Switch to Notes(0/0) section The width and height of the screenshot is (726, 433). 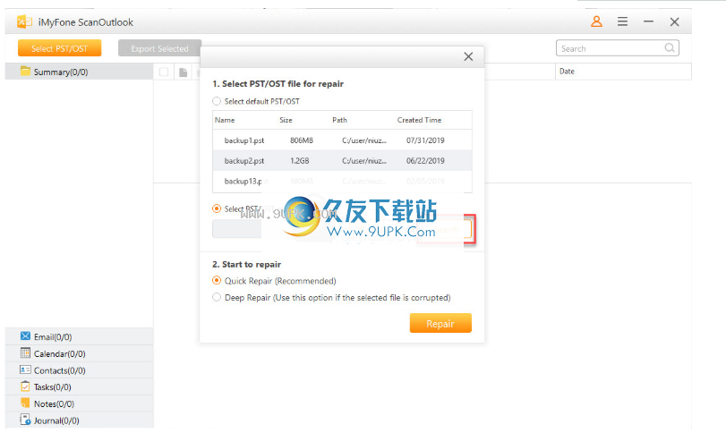[x=79, y=403]
